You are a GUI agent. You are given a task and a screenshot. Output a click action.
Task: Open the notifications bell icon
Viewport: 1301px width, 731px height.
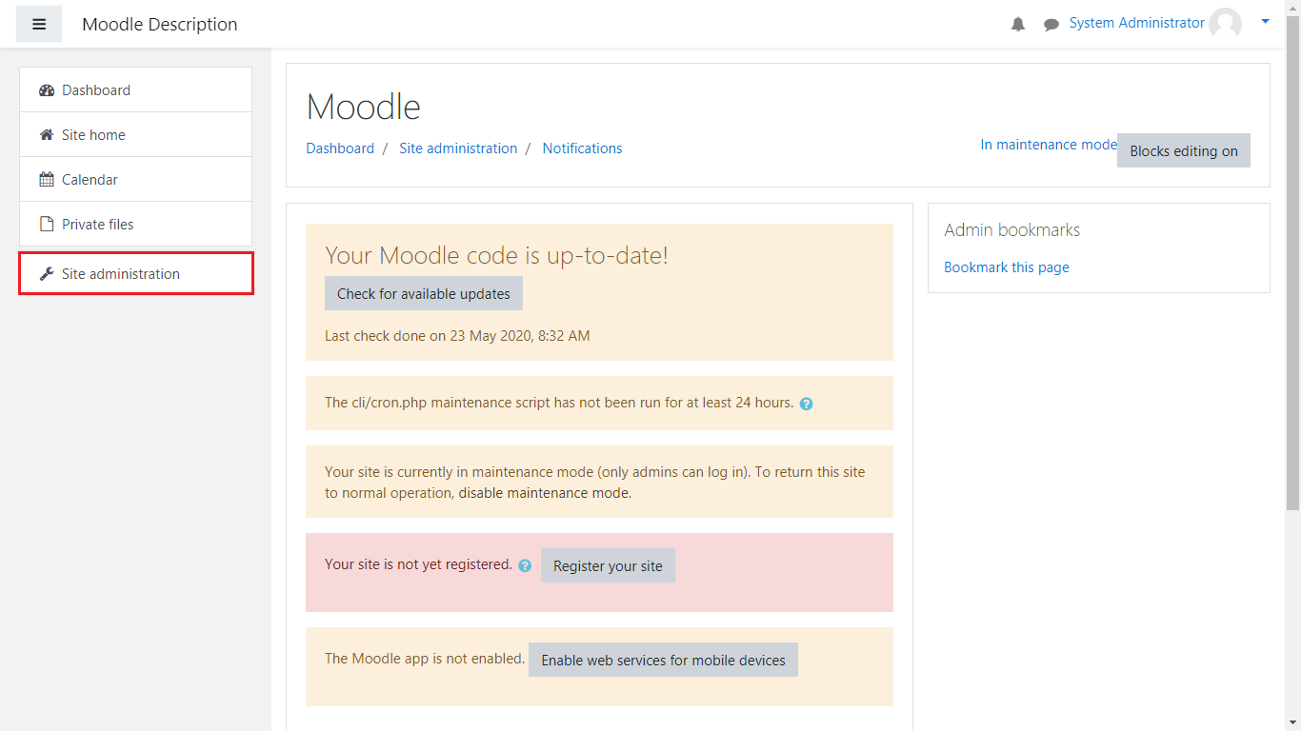1018,24
